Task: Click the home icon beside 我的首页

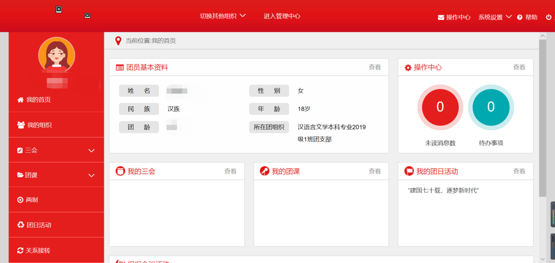Action: tap(20, 100)
